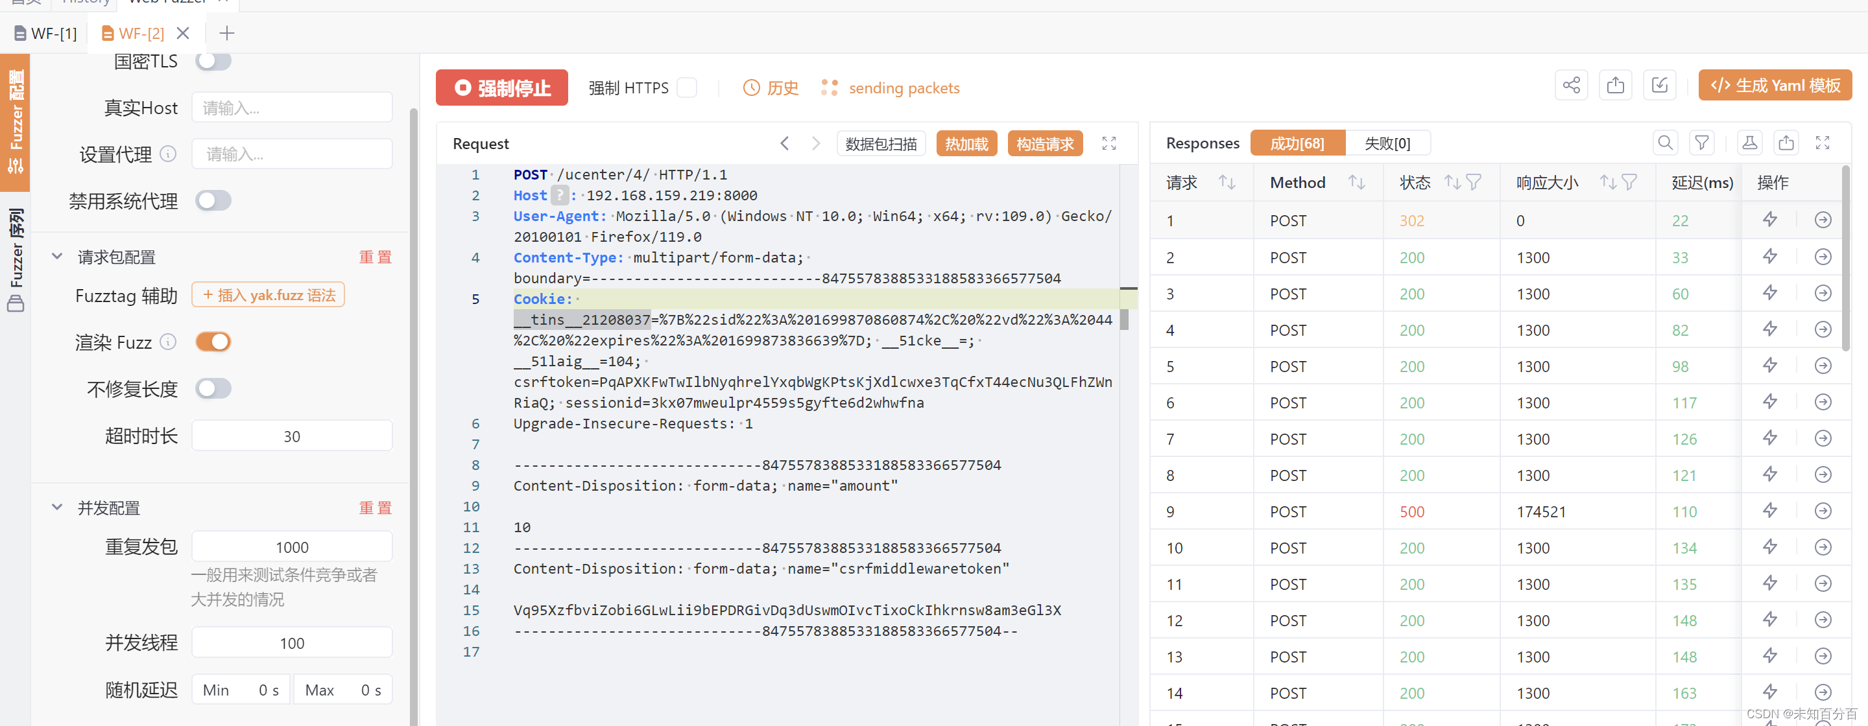Sort by Method column arrows
Screen dimensions: 1868x726
pos(1356,182)
